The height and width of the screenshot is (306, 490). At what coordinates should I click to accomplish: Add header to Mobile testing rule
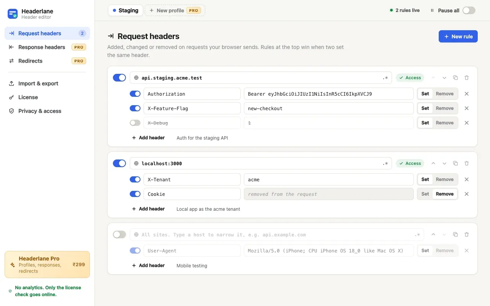[x=148, y=265]
